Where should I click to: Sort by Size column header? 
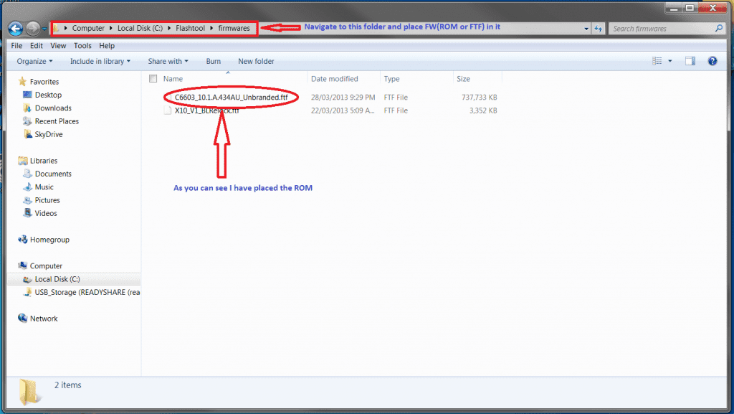click(x=463, y=79)
